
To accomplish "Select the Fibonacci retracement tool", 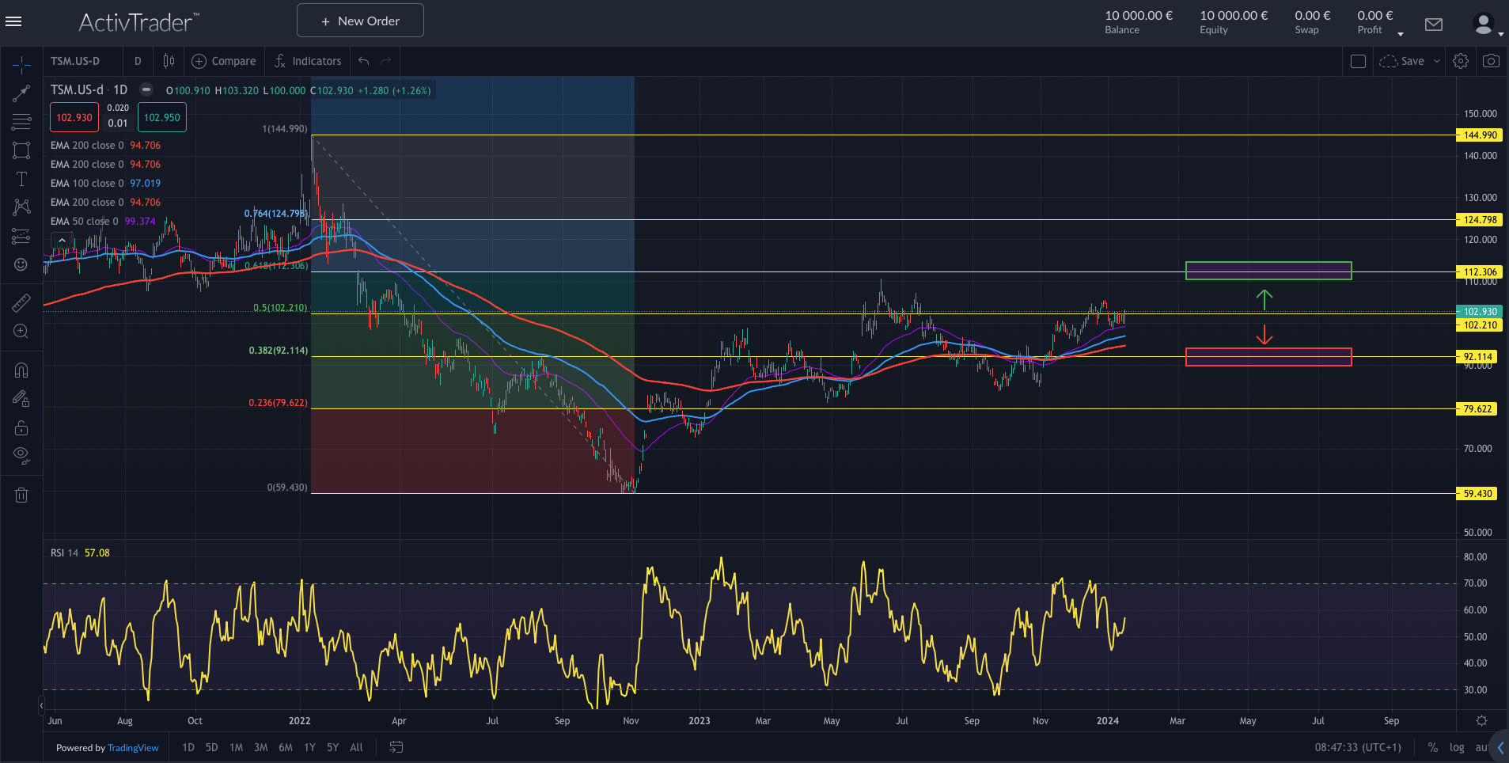I will (21, 122).
